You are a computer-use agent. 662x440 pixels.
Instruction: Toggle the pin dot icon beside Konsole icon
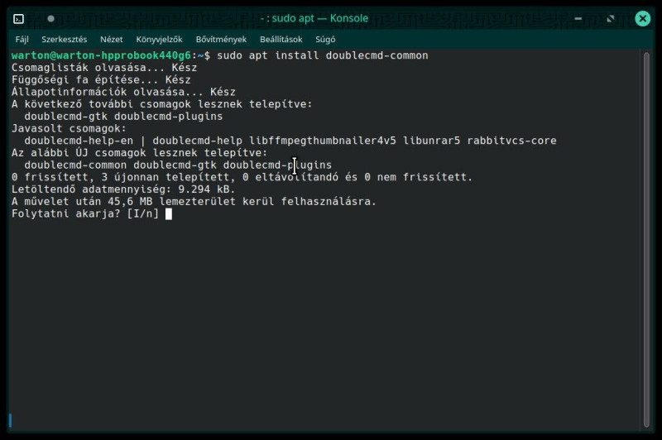point(50,18)
